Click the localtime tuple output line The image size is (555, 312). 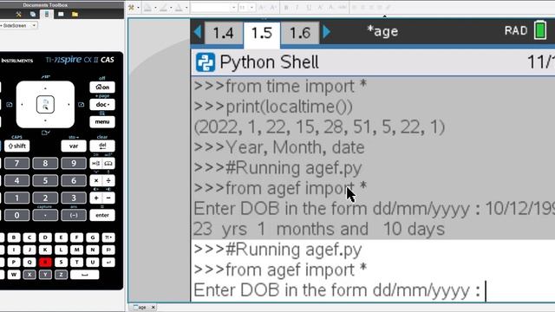tap(319, 127)
